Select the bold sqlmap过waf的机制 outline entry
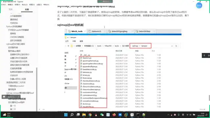The width and height of the screenshot is (210, 118). point(17,99)
